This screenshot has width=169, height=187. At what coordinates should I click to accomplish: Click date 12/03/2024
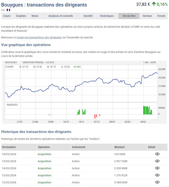9,182
